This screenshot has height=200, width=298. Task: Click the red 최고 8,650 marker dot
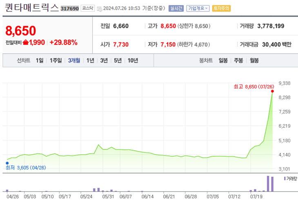(272, 91)
